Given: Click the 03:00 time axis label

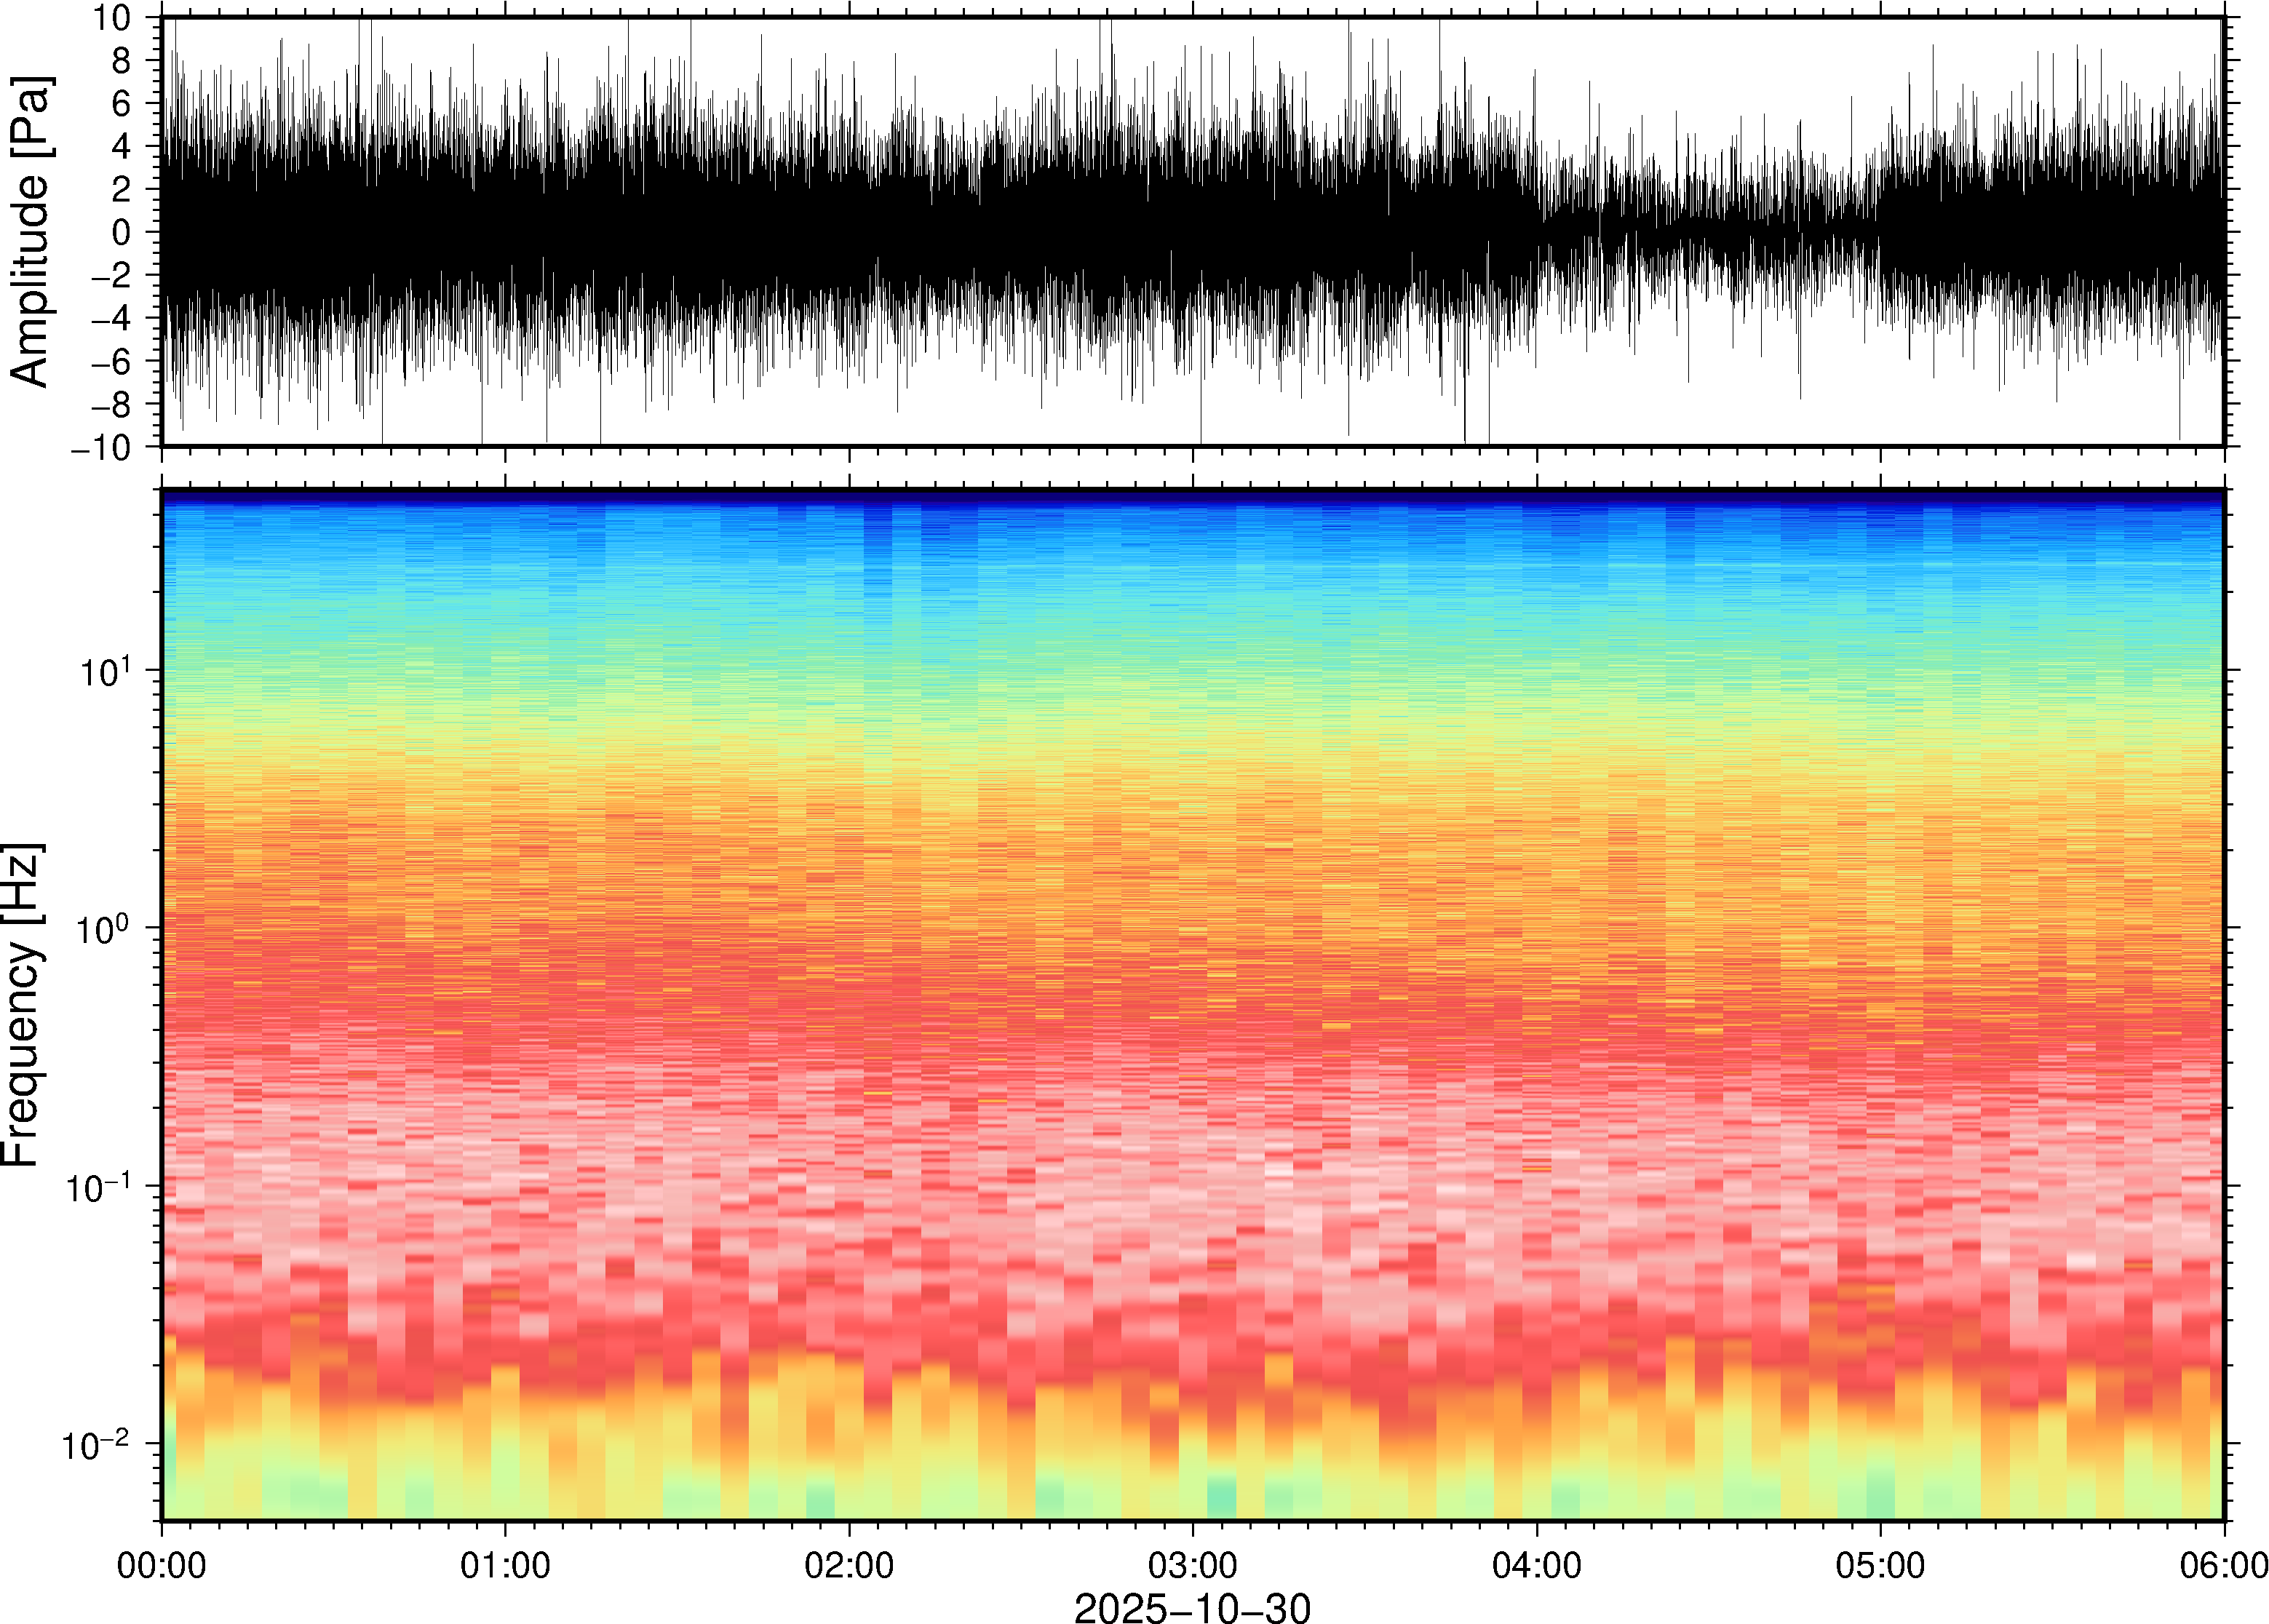Looking at the screenshot, I should 1193,1564.
